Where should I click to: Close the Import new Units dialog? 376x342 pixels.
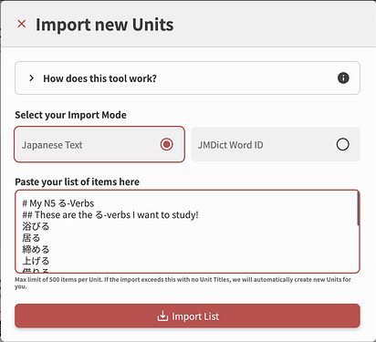22,24
